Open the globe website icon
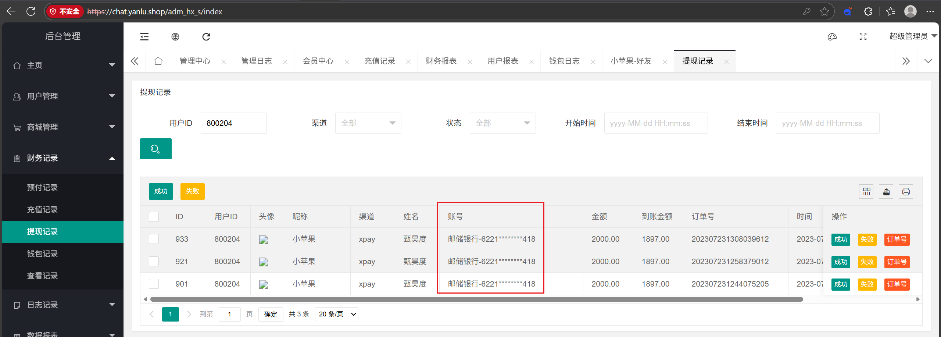 click(175, 36)
